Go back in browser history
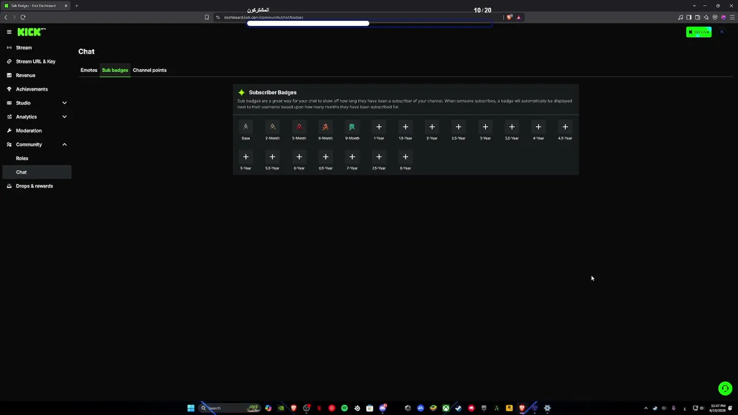 pos(6,17)
